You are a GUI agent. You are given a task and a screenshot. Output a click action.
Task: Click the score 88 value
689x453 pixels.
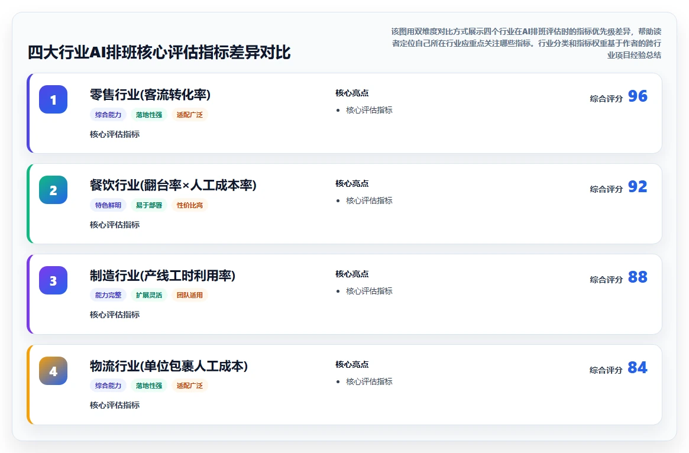pos(638,277)
